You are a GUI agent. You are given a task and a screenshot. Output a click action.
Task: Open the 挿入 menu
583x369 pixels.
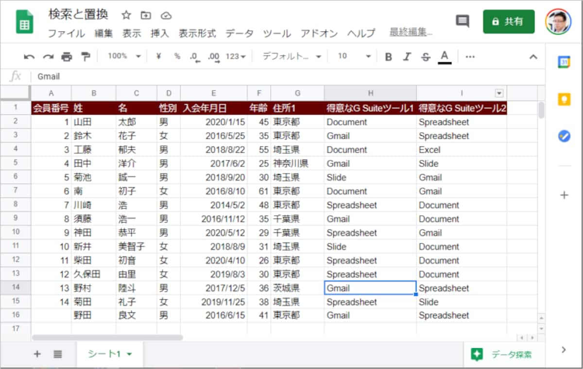[160, 33]
